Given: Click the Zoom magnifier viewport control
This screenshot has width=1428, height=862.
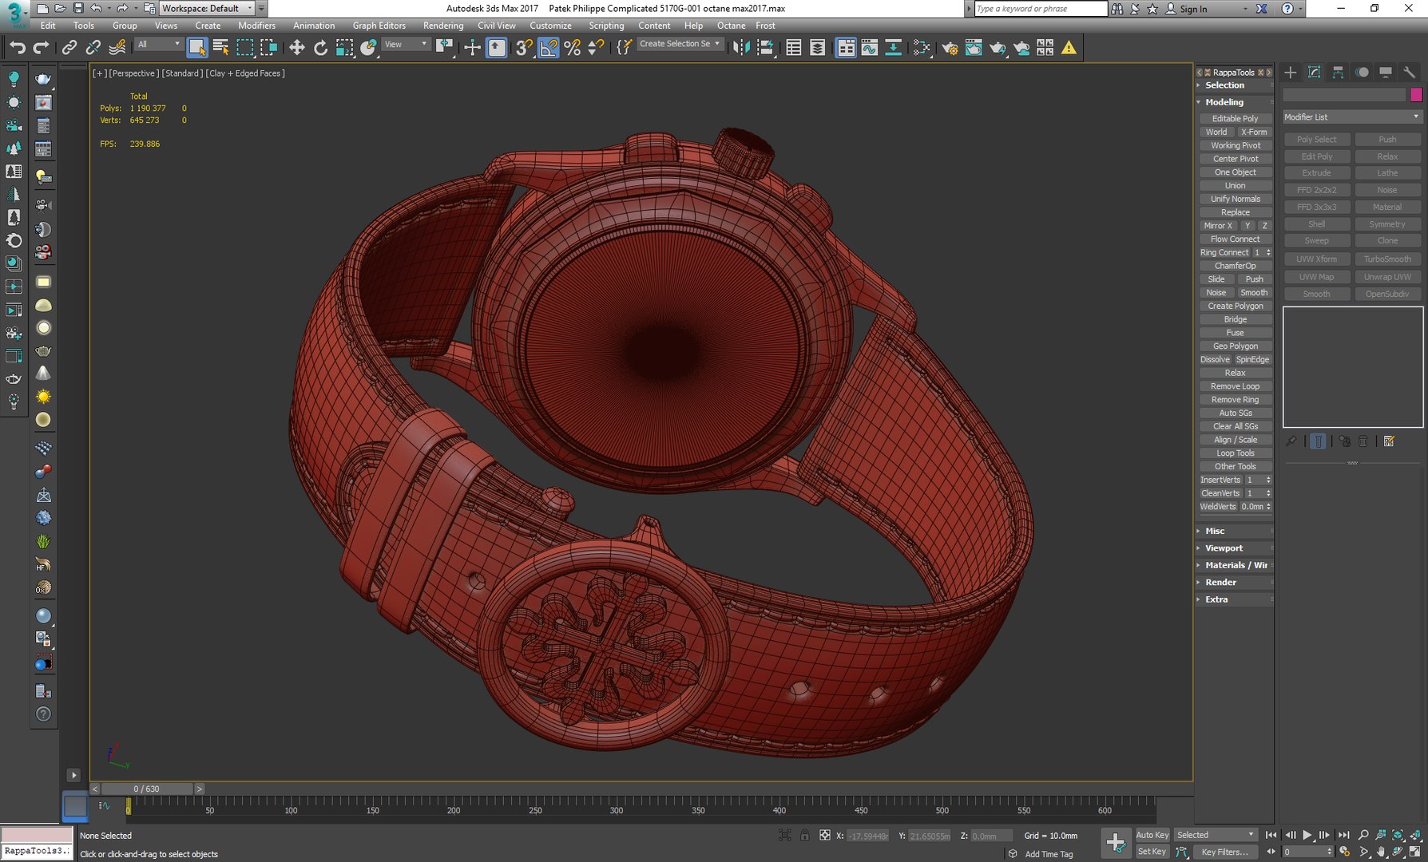Looking at the screenshot, I should point(1363,835).
